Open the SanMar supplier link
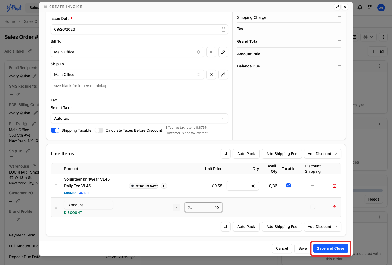 point(70,193)
